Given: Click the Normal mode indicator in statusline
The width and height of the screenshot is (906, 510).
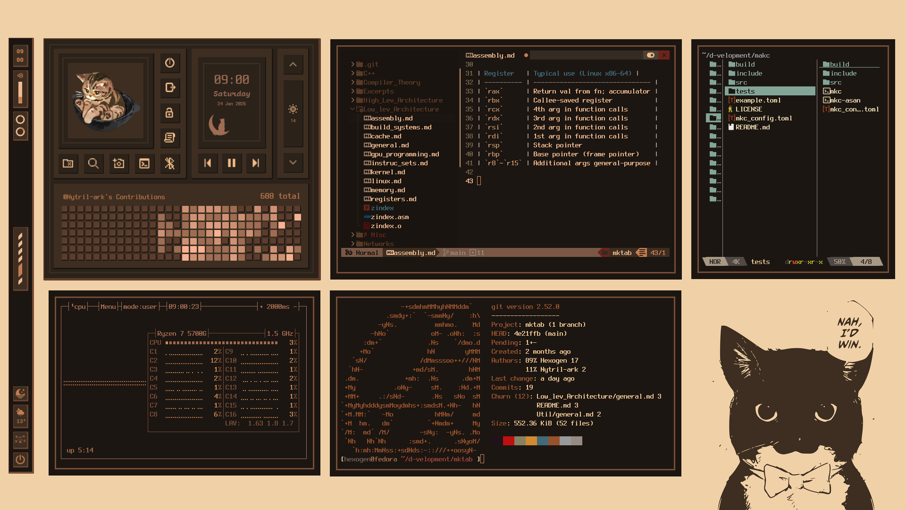Looking at the screenshot, I should tap(362, 253).
